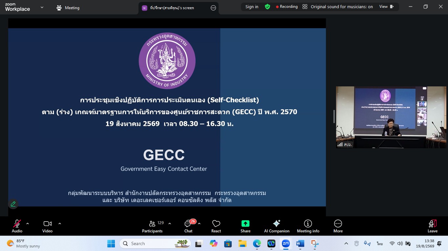Click the microphone-in-use tray icon
Screen dimensions: 448x251
(367, 243)
